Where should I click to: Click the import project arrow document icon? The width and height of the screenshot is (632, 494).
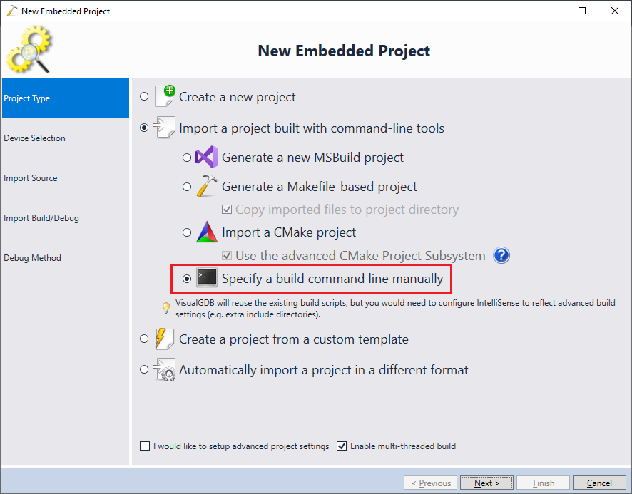(164, 128)
